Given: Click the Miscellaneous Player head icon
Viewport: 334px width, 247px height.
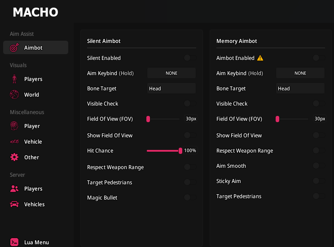Looking at the screenshot, I should 14,126.
